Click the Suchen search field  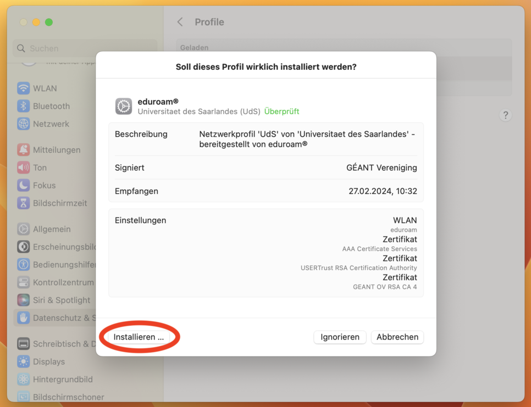click(85, 48)
